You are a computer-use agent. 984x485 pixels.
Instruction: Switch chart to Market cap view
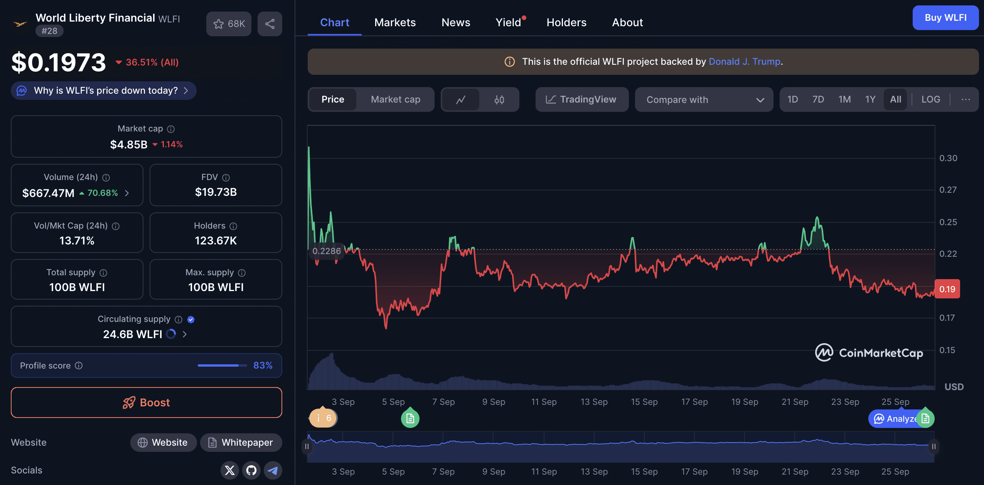click(x=395, y=99)
